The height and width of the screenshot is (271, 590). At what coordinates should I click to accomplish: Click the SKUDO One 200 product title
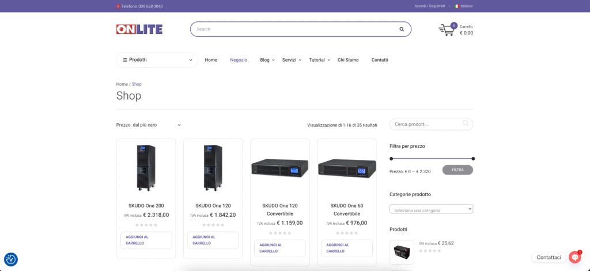(146, 206)
